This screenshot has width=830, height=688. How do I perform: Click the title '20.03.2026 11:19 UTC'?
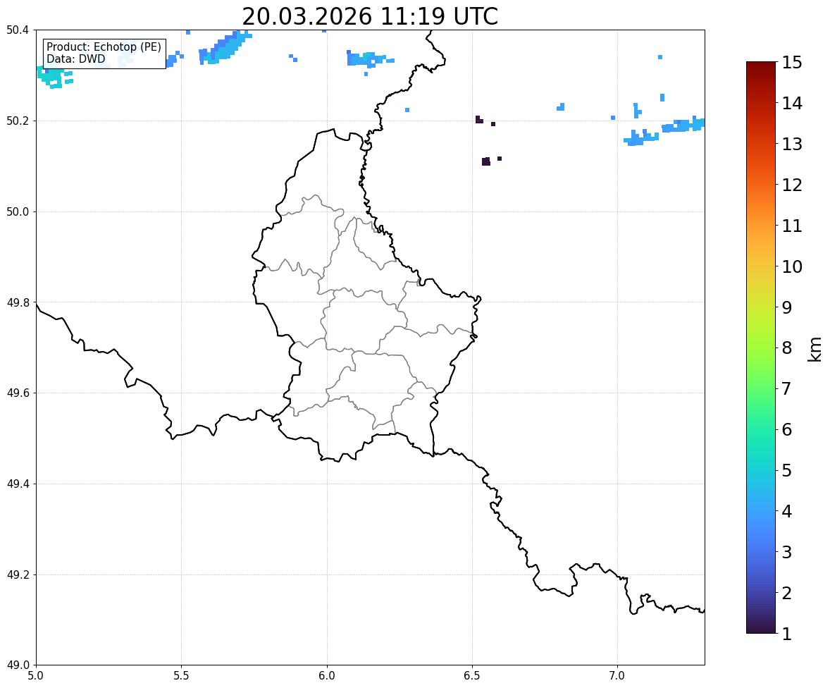click(x=370, y=16)
